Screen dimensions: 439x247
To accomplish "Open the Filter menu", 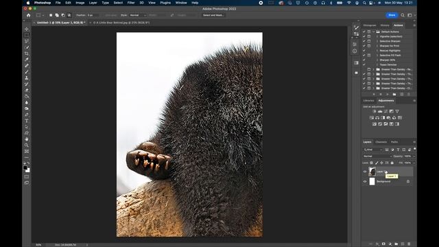I will [x=131, y=3].
